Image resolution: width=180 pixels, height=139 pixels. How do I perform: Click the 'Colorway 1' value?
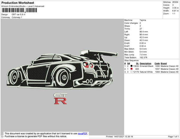(x=17, y=17)
